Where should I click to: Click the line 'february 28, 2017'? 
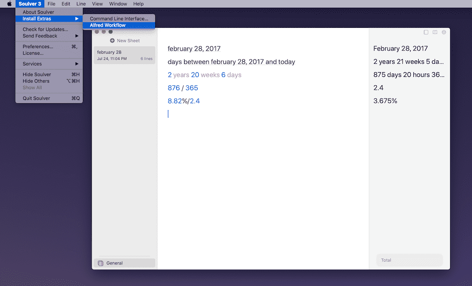pyautogui.click(x=194, y=49)
